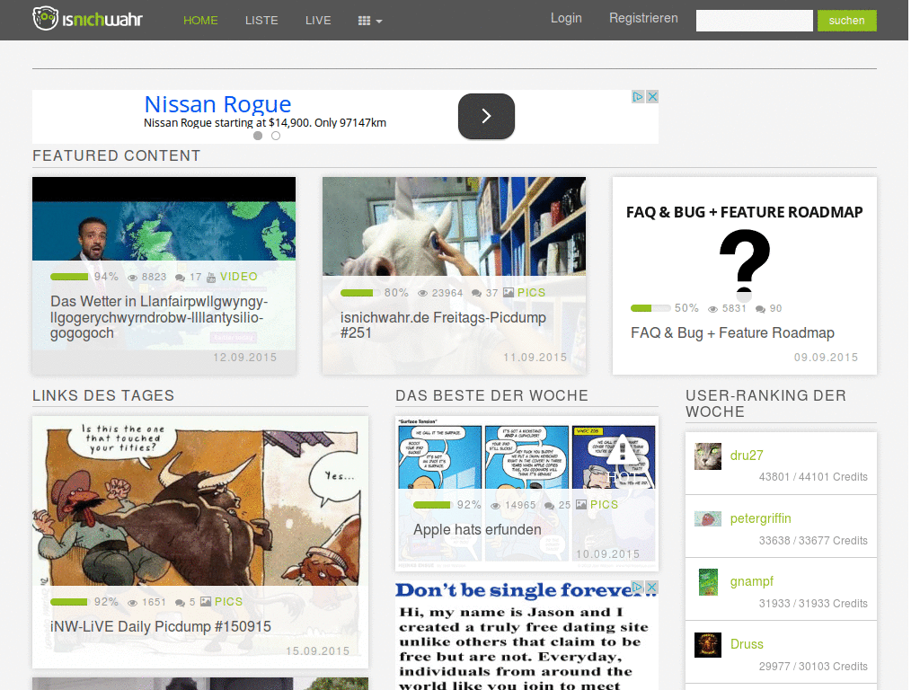Click the 94% rating bar on weather video

pos(69,277)
